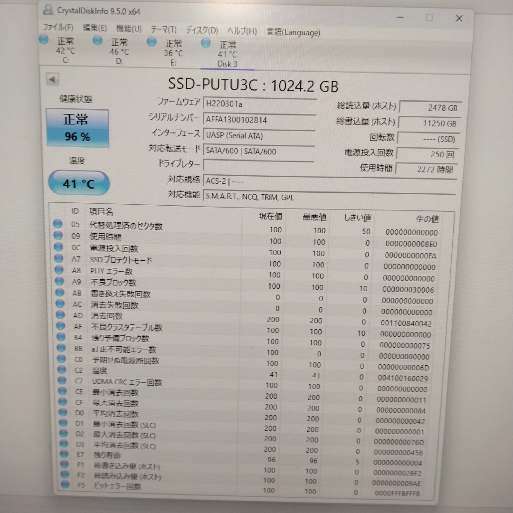The width and height of the screenshot is (513, 513).
Task: Open the ディスク(D) menu
Action: click(202, 30)
